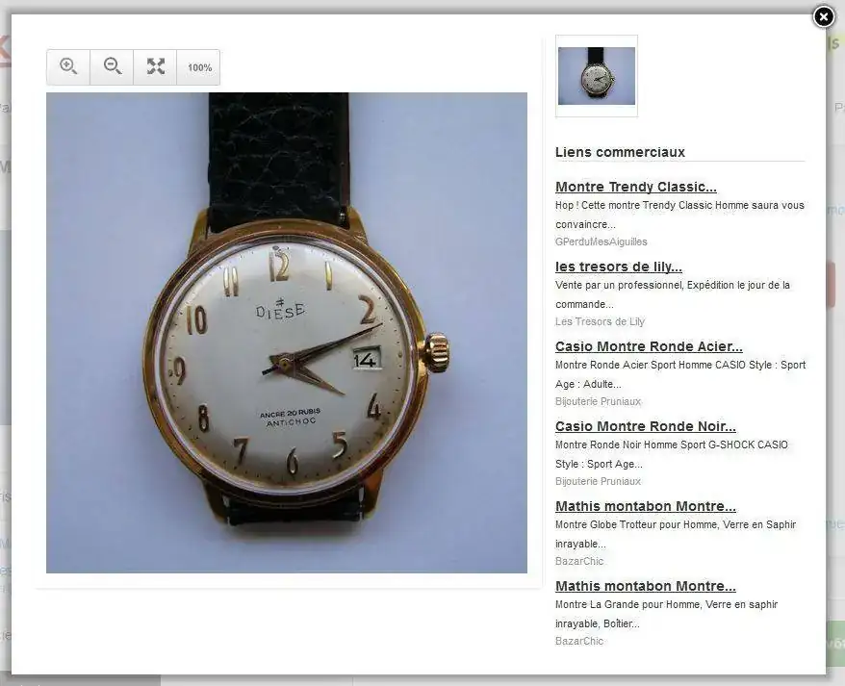845x686 pixels.
Task: Click 'Montre La Grande pour Homme' description
Action: click(667, 613)
